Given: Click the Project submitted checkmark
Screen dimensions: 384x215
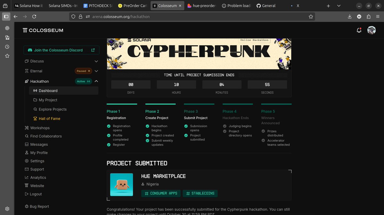Looking at the screenshot, I should [x=186, y=135].
